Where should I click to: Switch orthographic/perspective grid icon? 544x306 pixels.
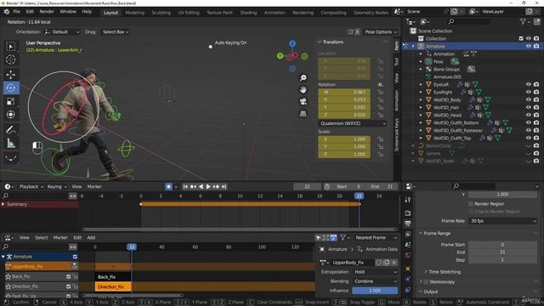pyautogui.click(x=303, y=113)
